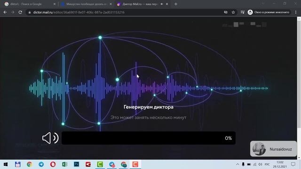Open the tab search dropdown arrow
Screen dimensions: 301x169
click(263, 4)
